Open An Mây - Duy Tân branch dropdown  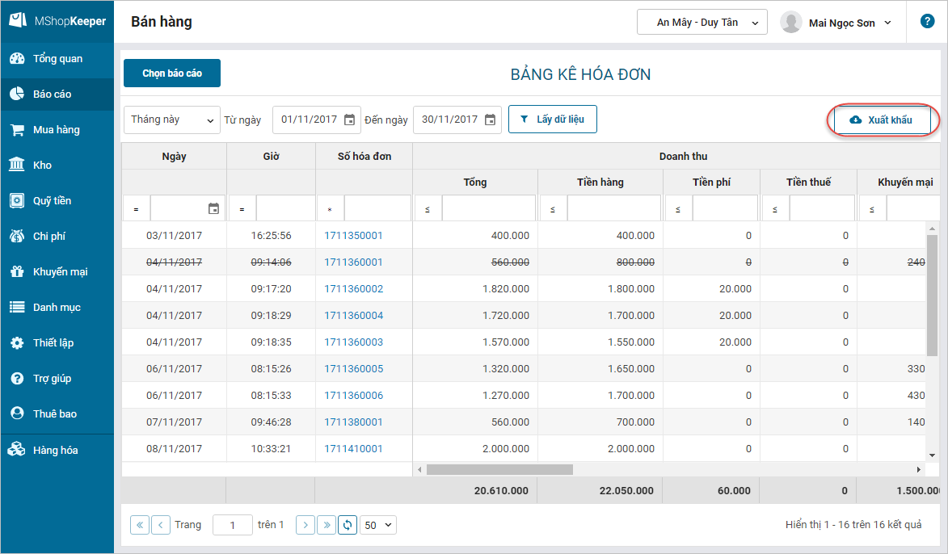click(x=702, y=23)
